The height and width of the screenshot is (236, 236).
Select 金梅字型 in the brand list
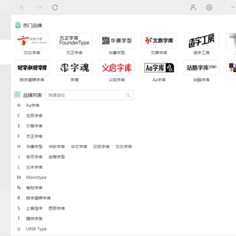pyautogui.click(x=56, y=157)
